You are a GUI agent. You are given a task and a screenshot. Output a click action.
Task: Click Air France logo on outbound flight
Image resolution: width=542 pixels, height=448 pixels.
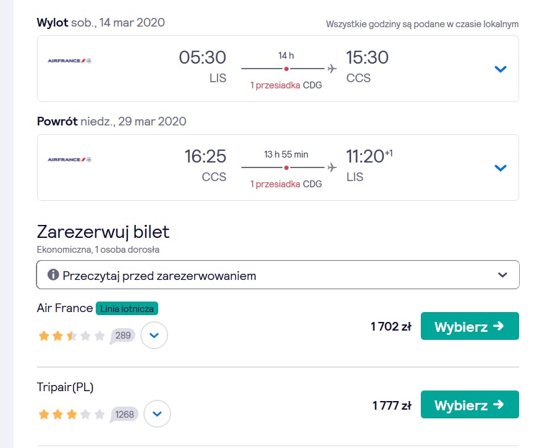(69, 61)
